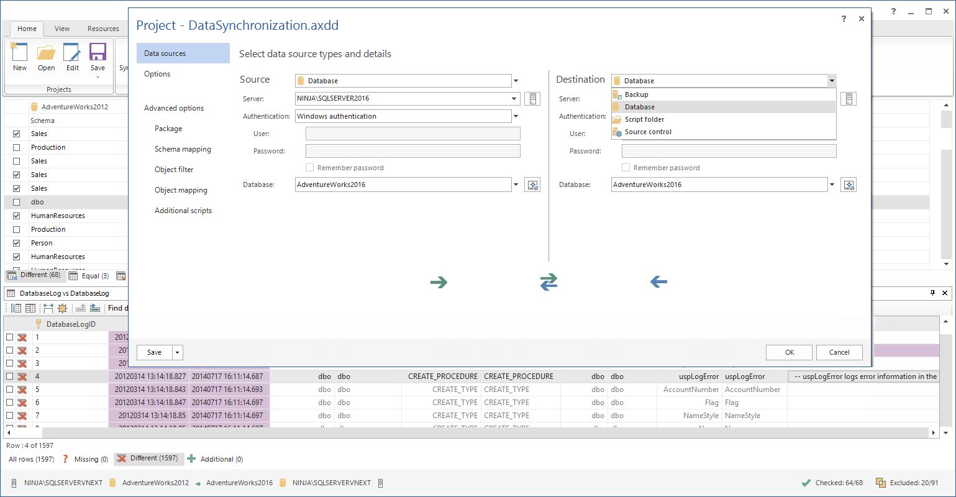Select the bidirectional synchronization arrows icon
The width and height of the screenshot is (956, 497).
pos(549,282)
